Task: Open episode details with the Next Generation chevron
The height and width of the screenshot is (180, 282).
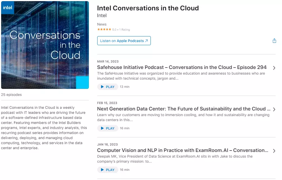Action: pyautogui.click(x=274, y=109)
